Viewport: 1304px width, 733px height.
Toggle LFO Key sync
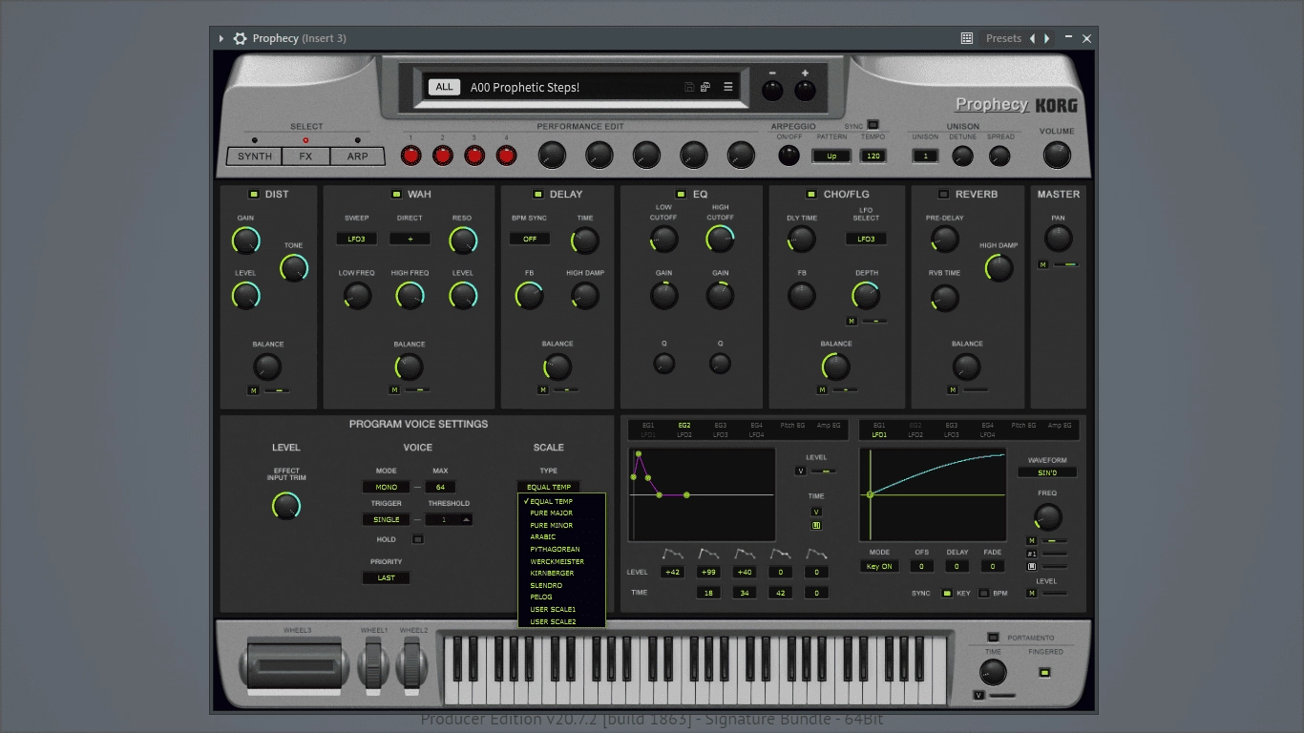(x=947, y=594)
